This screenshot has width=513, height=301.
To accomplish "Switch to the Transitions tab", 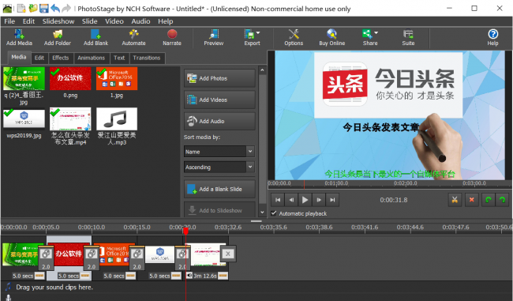I will click(147, 58).
